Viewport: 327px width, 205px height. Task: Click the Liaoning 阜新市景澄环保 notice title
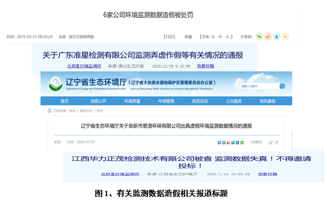pos(166,126)
